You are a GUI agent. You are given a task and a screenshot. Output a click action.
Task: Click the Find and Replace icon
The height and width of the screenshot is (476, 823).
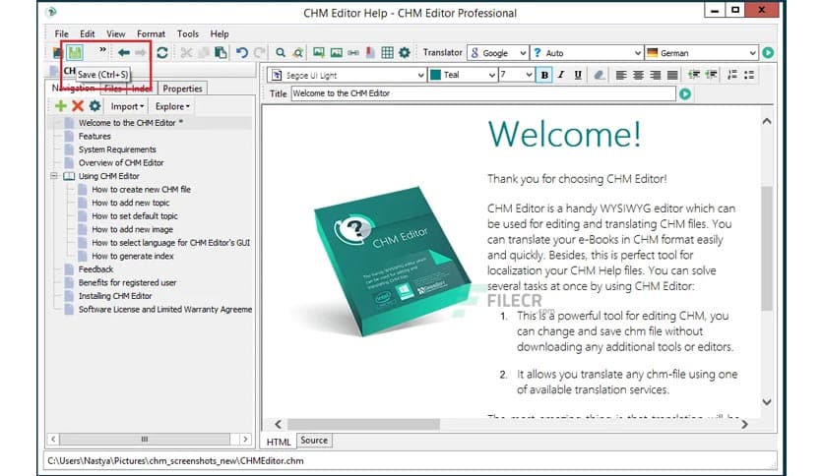[298, 52]
